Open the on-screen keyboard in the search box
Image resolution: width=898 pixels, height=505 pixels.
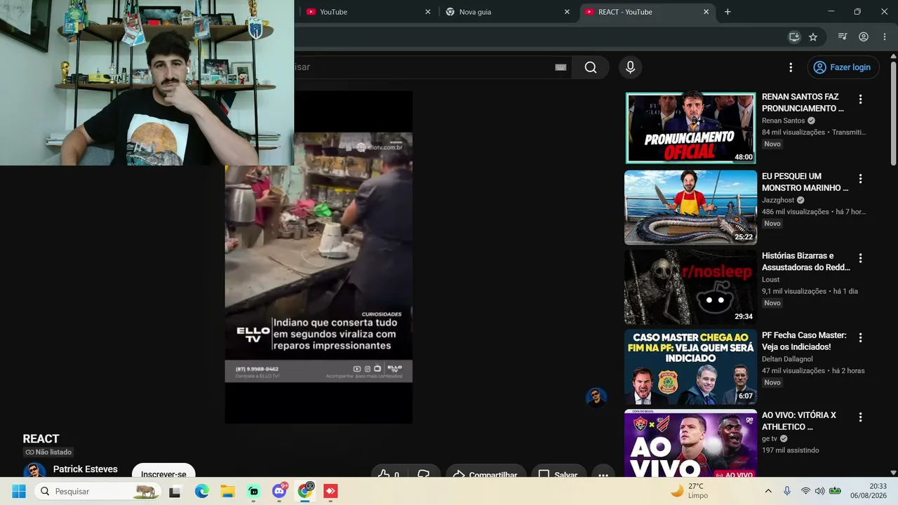pyautogui.click(x=561, y=67)
